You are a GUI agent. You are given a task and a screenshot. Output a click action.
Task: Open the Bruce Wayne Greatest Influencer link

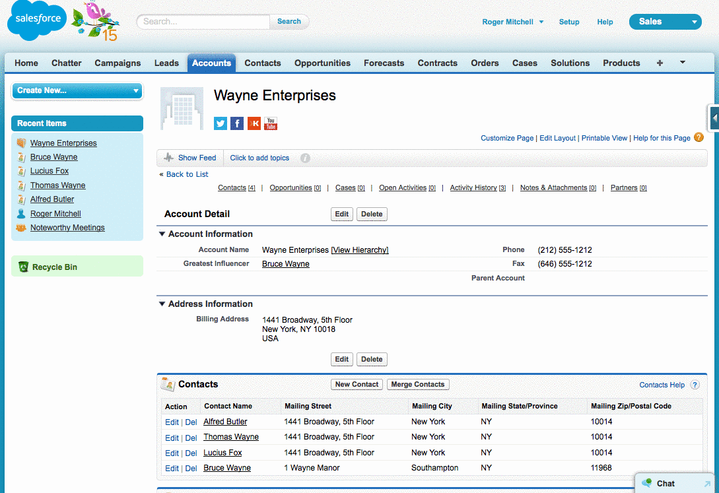285,264
